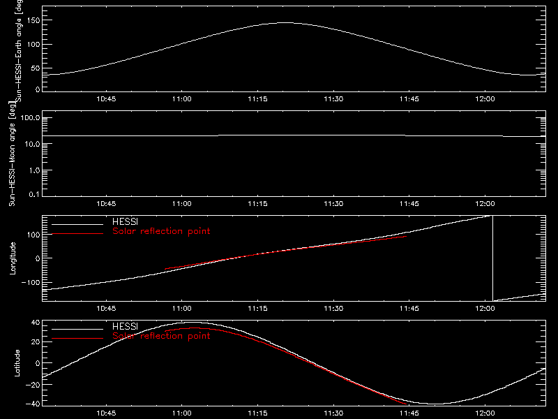
Task: Click "12:00" under the Longitude plot
Action: [x=485, y=309]
